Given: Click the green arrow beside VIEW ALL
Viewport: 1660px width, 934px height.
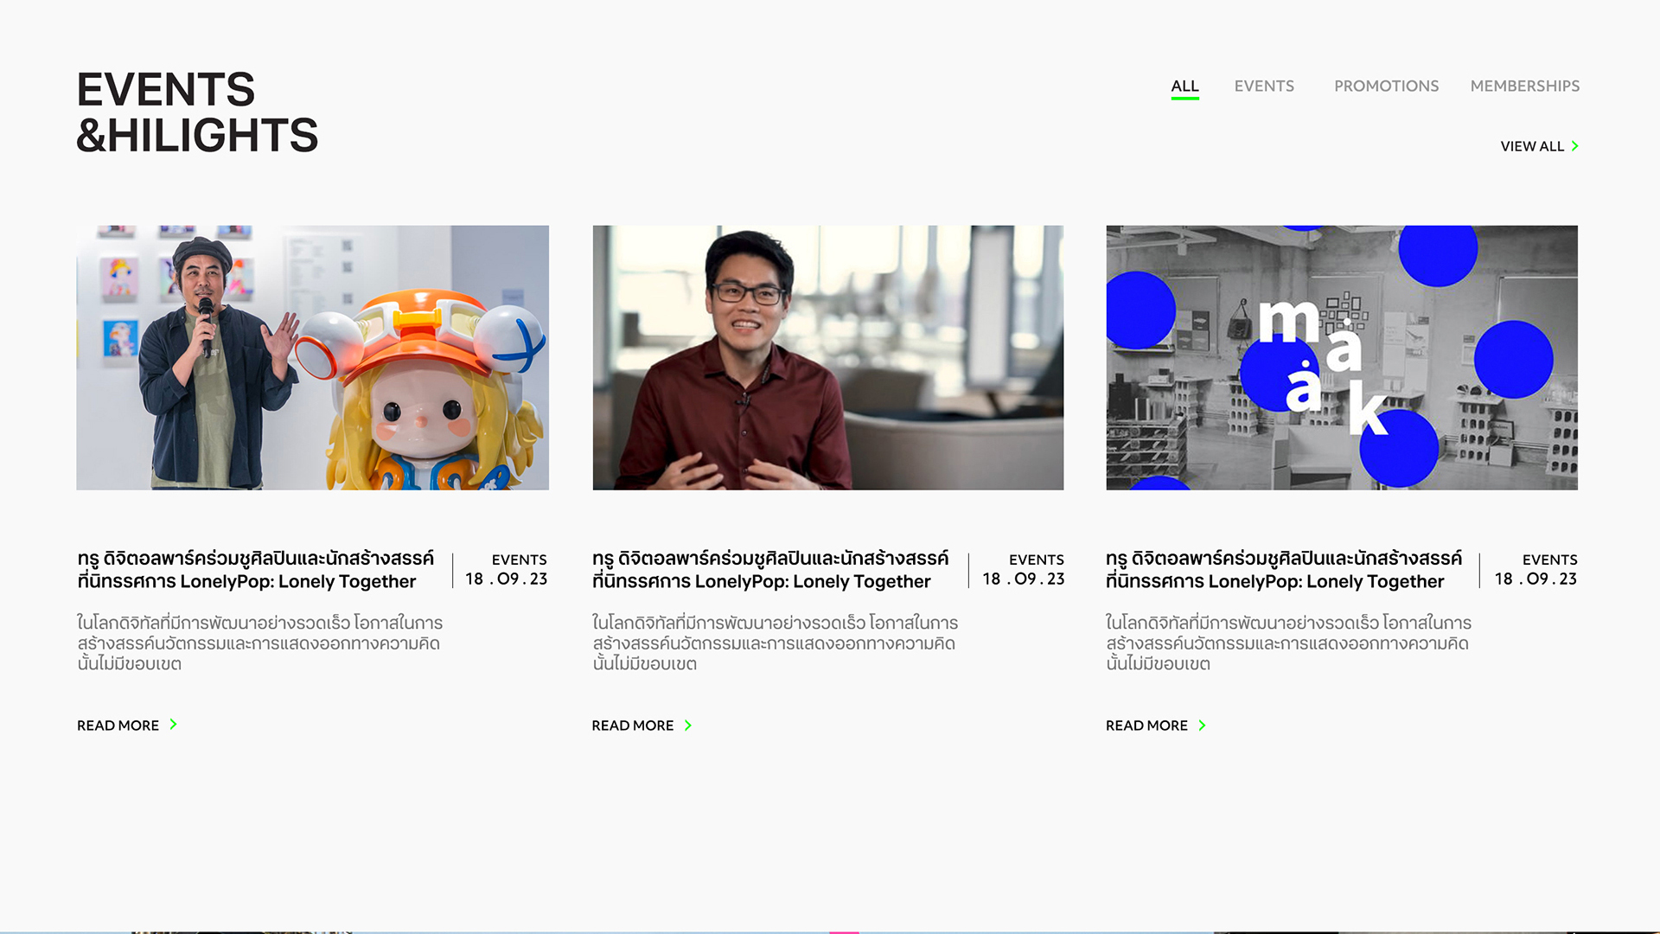Looking at the screenshot, I should coord(1574,146).
